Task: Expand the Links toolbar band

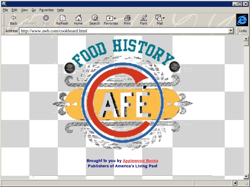Action: click(243, 31)
